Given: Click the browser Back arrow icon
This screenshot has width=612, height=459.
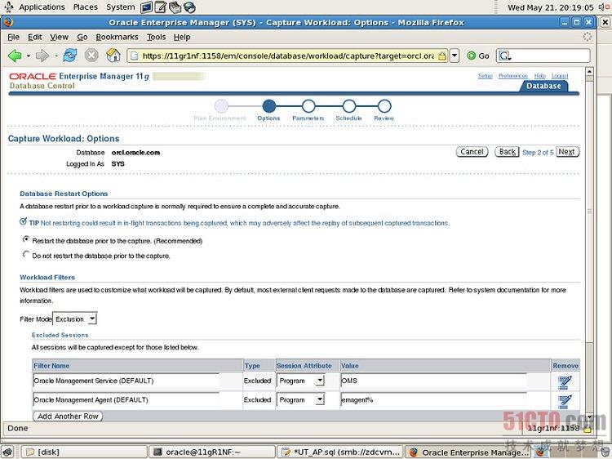Looking at the screenshot, I should coord(15,56).
